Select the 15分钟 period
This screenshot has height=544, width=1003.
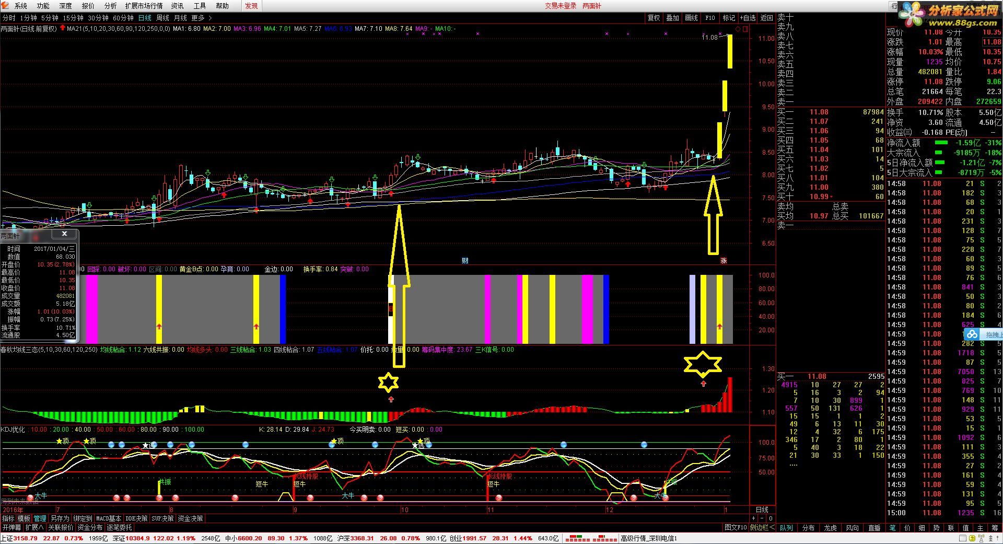tap(73, 18)
